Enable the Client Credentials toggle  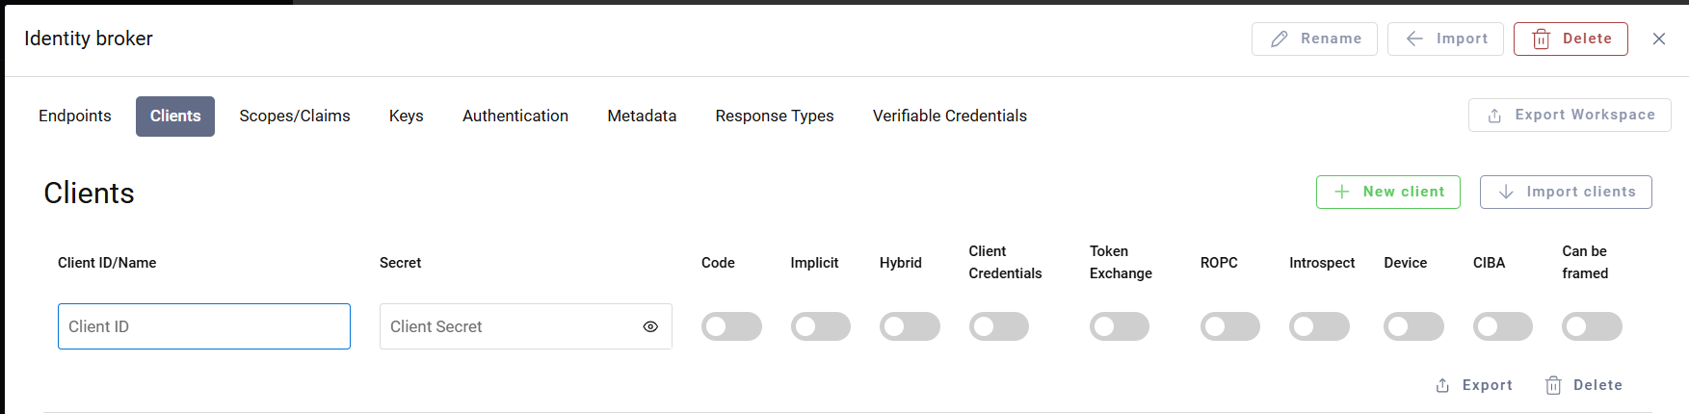pos(998,326)
